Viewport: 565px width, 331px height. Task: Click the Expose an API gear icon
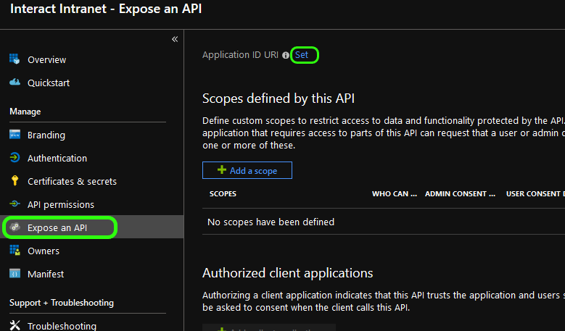coord(15,227)
